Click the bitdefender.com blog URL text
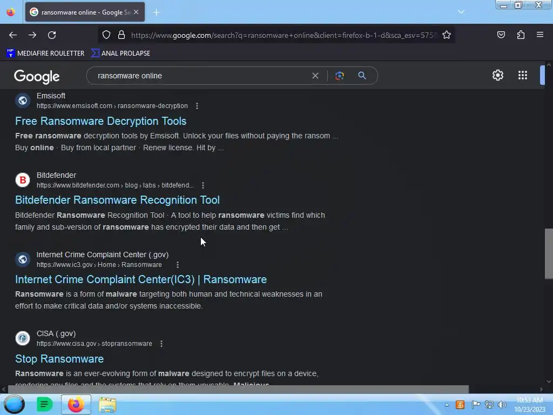The width and height of the screenshot is (553, 415). point(116,185)
